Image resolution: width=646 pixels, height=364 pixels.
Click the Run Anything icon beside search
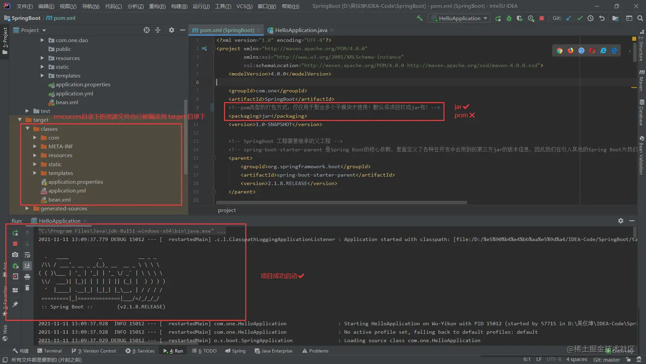click(x=629, y=18)
